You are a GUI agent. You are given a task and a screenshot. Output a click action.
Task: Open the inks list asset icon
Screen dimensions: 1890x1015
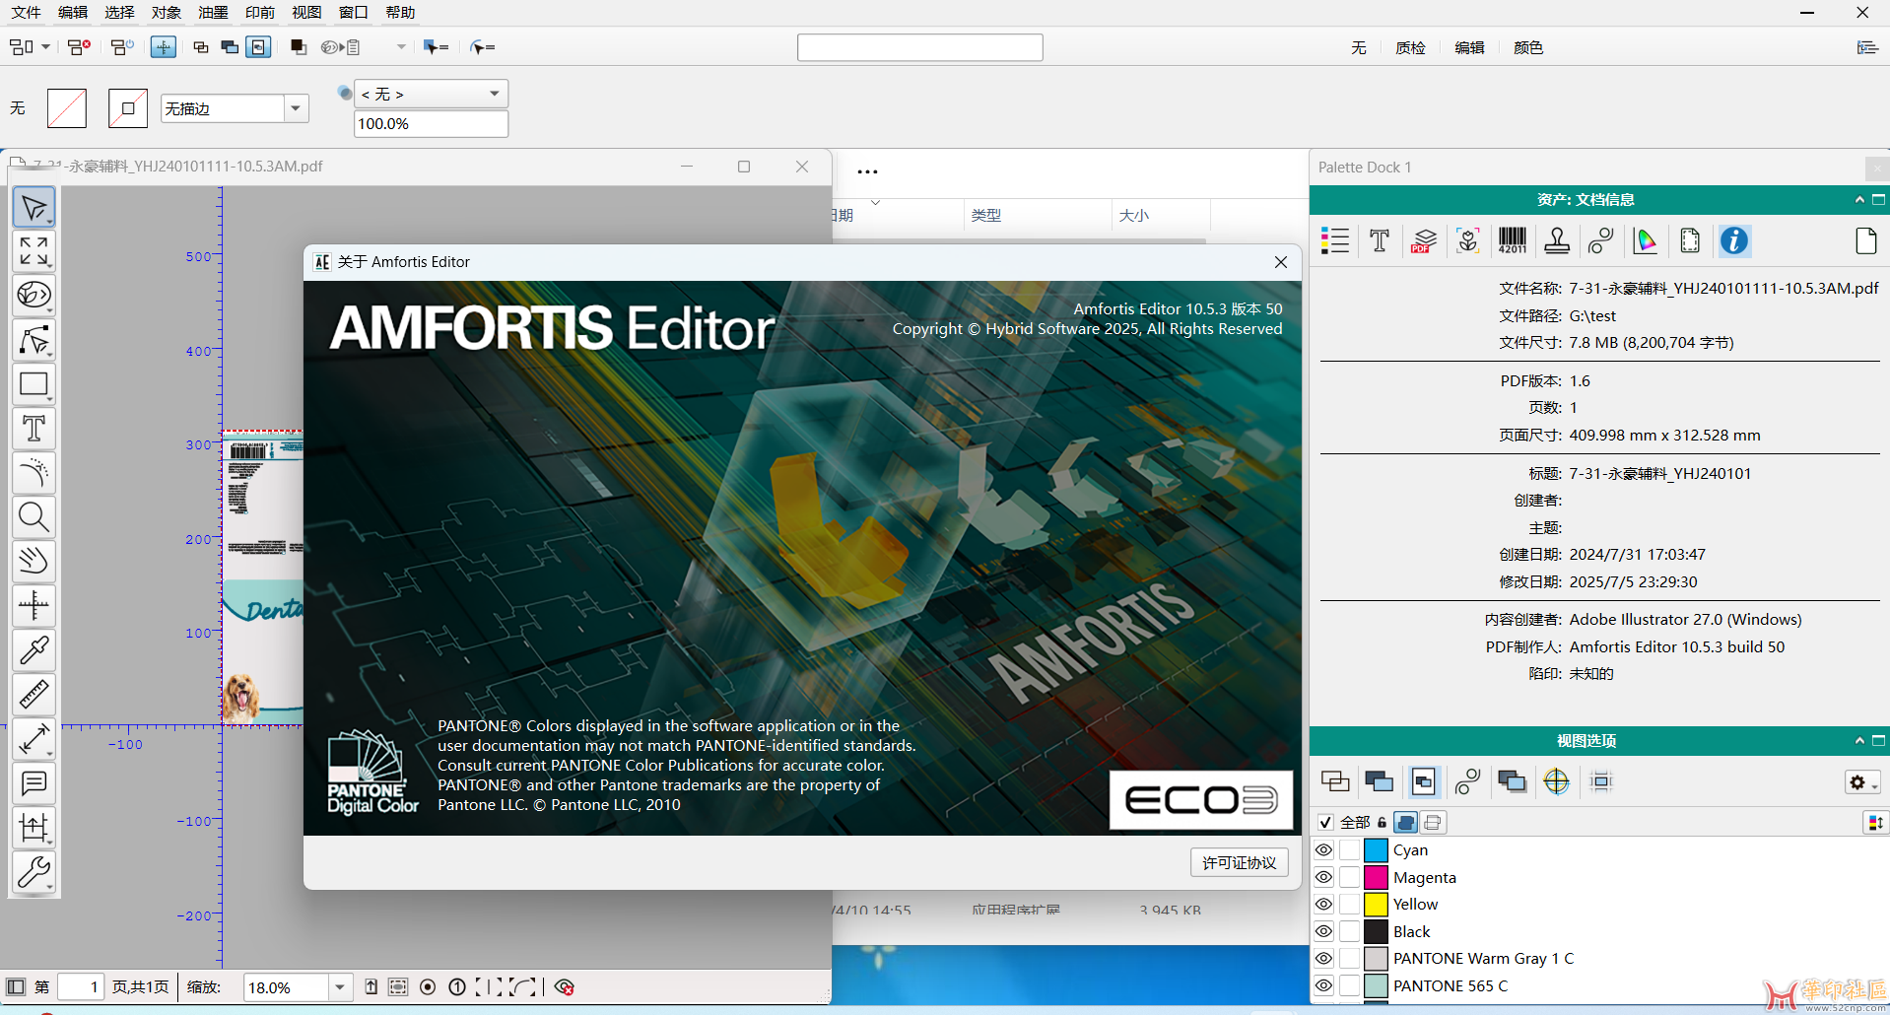point(1335,240)
